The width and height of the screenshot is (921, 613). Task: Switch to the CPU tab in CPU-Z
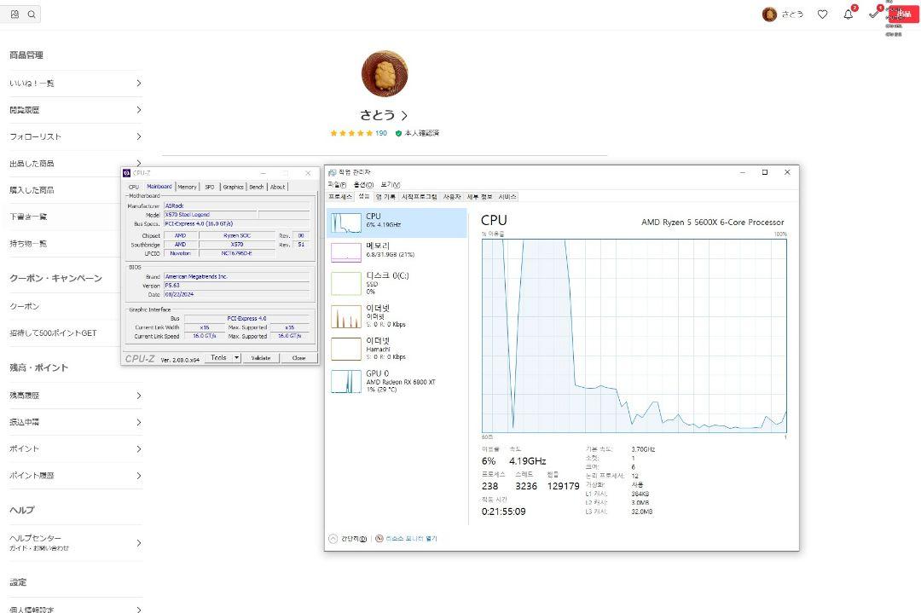click(x=134, y=187)
